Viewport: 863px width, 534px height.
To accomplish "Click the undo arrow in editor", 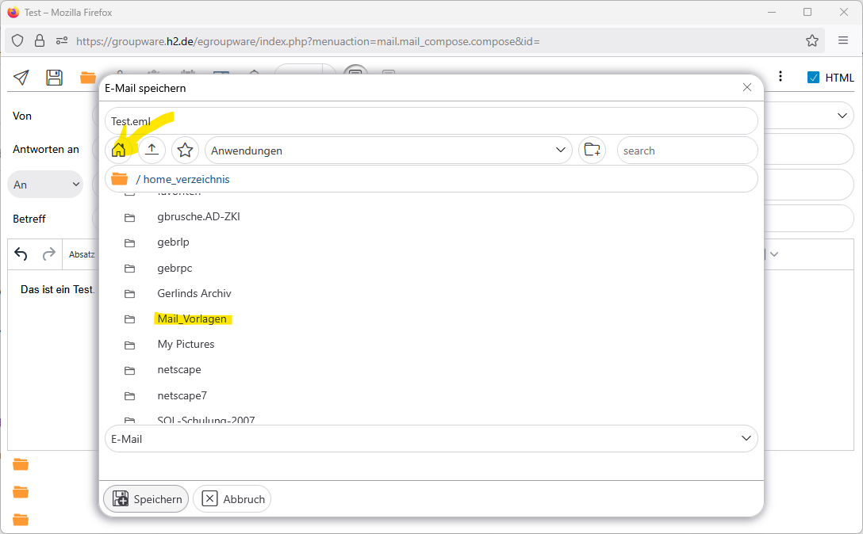I will point(21,254).
